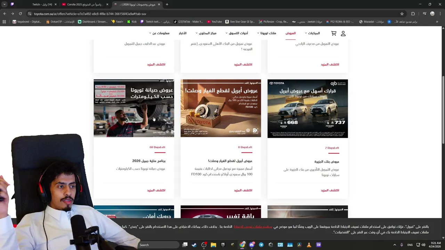This screenshot has height=250, width=445.
Task: Launch Epic Games from the taskbar
Action: [223, 245]
